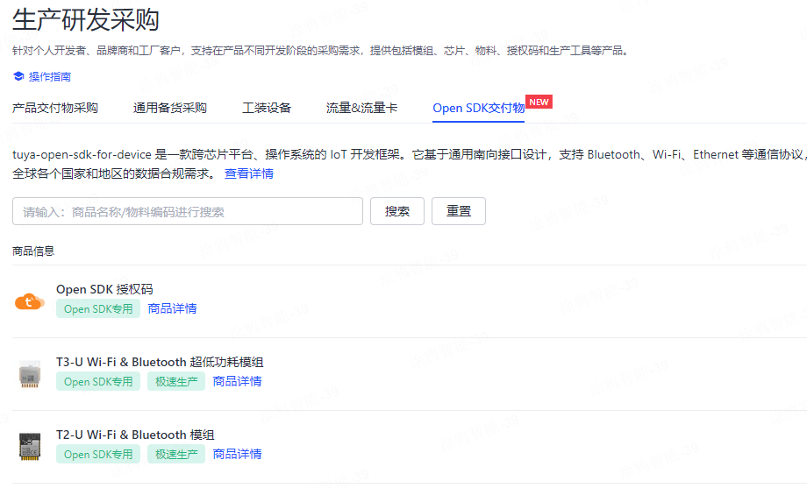
Task: Open the 流量&流量卡 tab
Action: tap(361, 108)
